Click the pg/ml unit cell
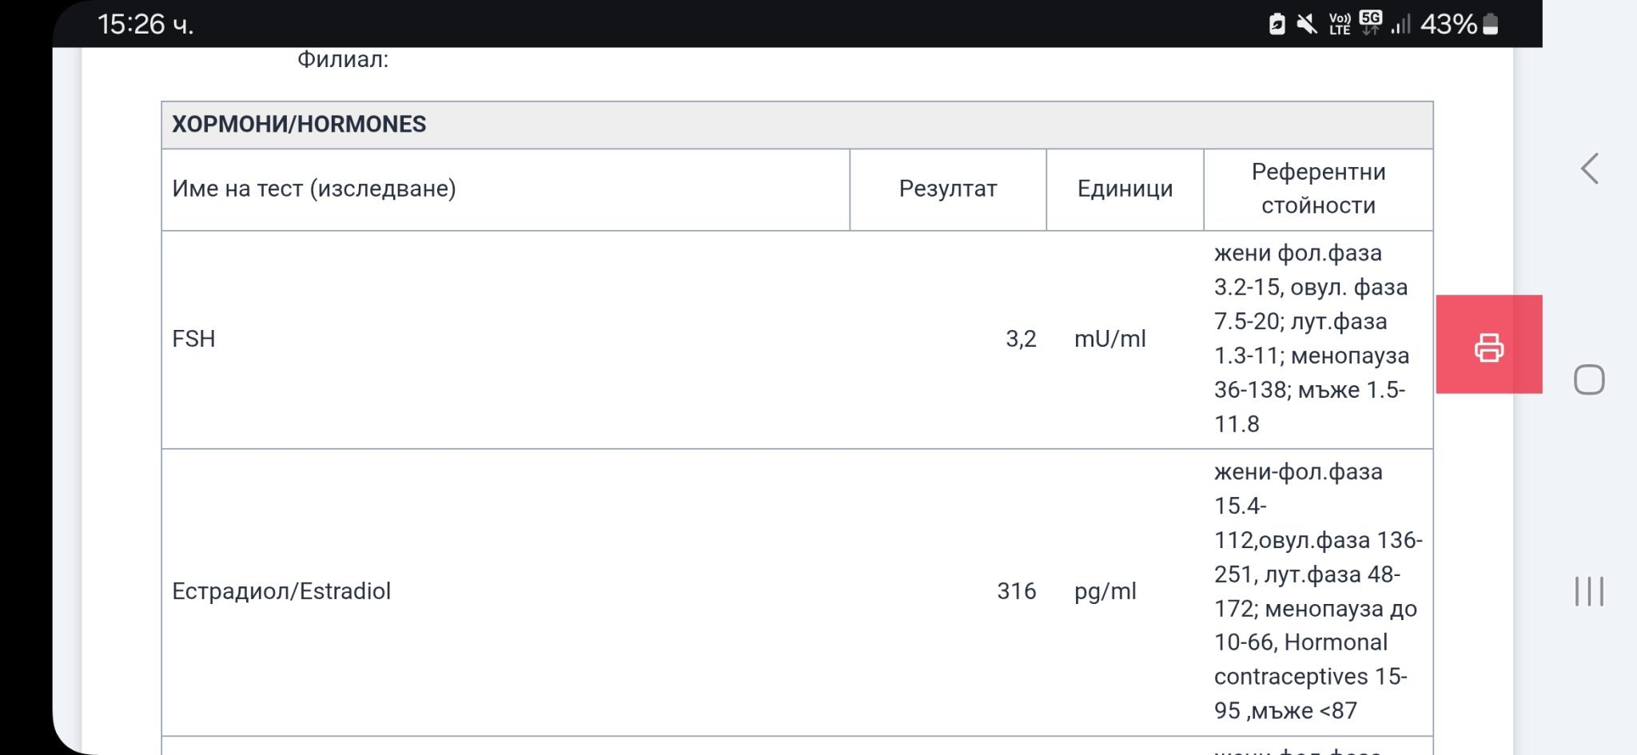The width and height of the screenshot is (1637, 755). click(x=1105, y=591)
